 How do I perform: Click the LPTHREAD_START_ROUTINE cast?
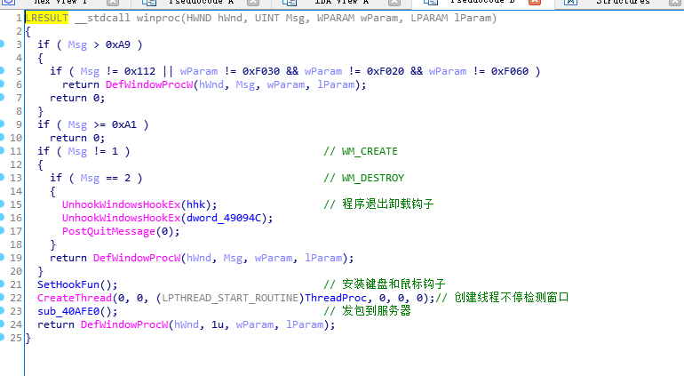point(230,298)
